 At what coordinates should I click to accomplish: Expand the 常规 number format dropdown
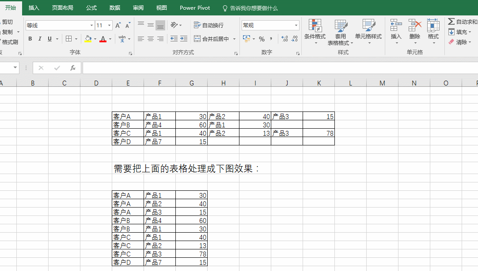(x=296, y=26)
